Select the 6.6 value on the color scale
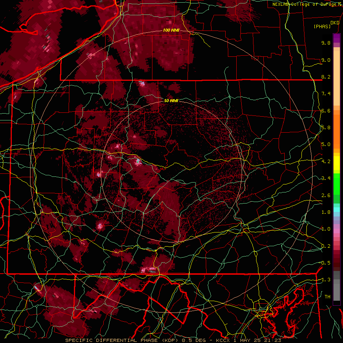 (326, 111)
